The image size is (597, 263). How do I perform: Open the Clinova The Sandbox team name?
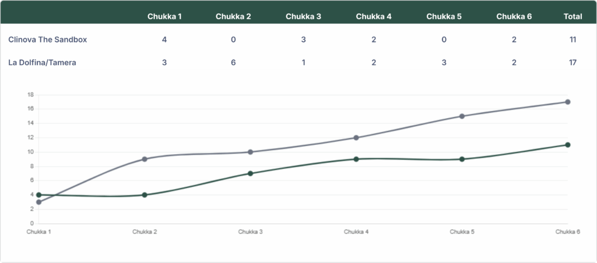click(x=48, y=40)
